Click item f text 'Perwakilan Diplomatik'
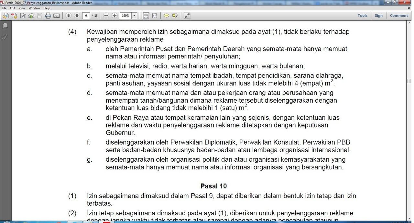Screen dimensions: 414x223 204,142
